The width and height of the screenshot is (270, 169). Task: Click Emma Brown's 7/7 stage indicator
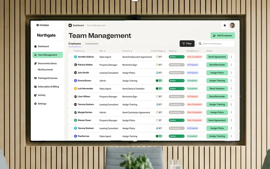click(x=159, y=80)
